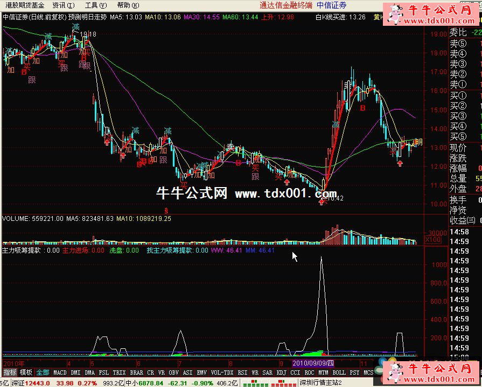Image resolution: width=482 pixels, height=387 pixels.
Task: Select the EMV indicator tab
Action: click(x=202, y=372)
